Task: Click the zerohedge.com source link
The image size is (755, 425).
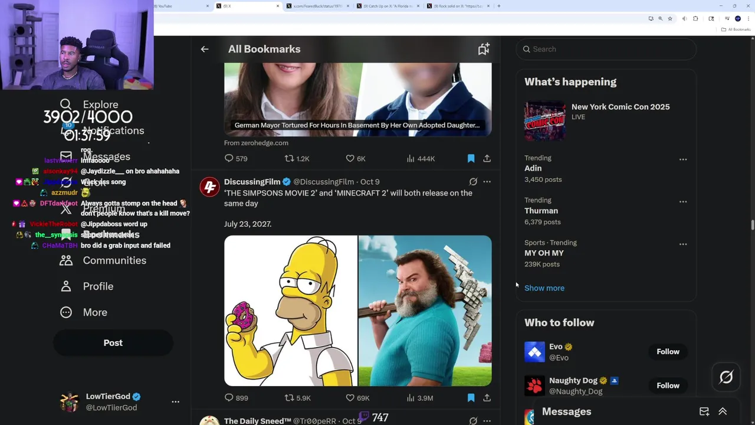Action: point(256,143)
